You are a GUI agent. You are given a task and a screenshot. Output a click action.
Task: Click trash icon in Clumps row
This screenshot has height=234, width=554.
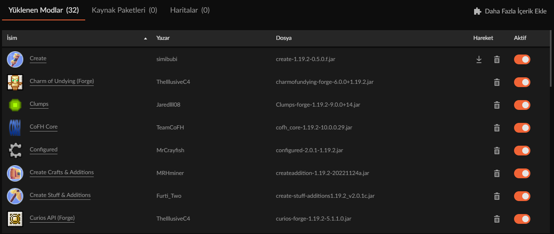[x=497, y=105]
